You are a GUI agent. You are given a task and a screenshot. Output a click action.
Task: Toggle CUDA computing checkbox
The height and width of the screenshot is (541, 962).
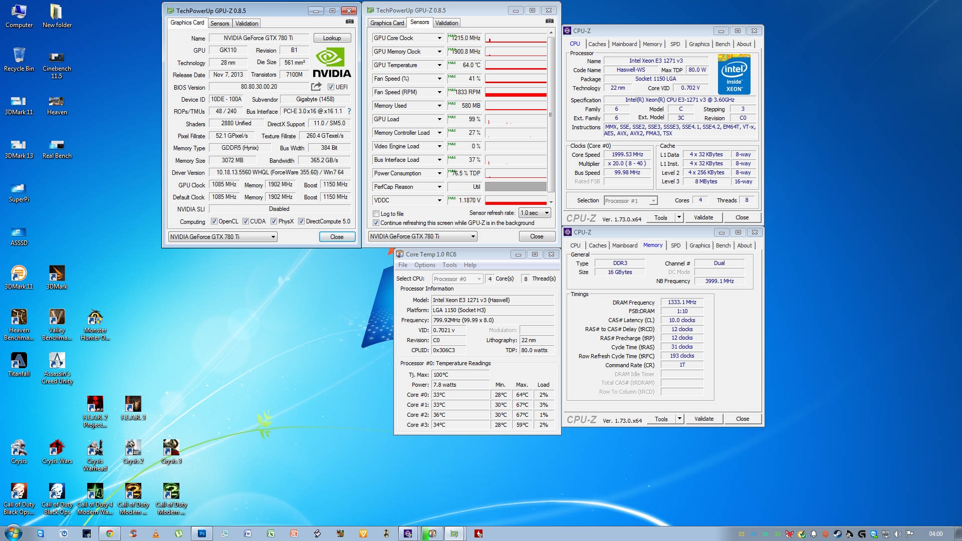[x=246, y=221]
